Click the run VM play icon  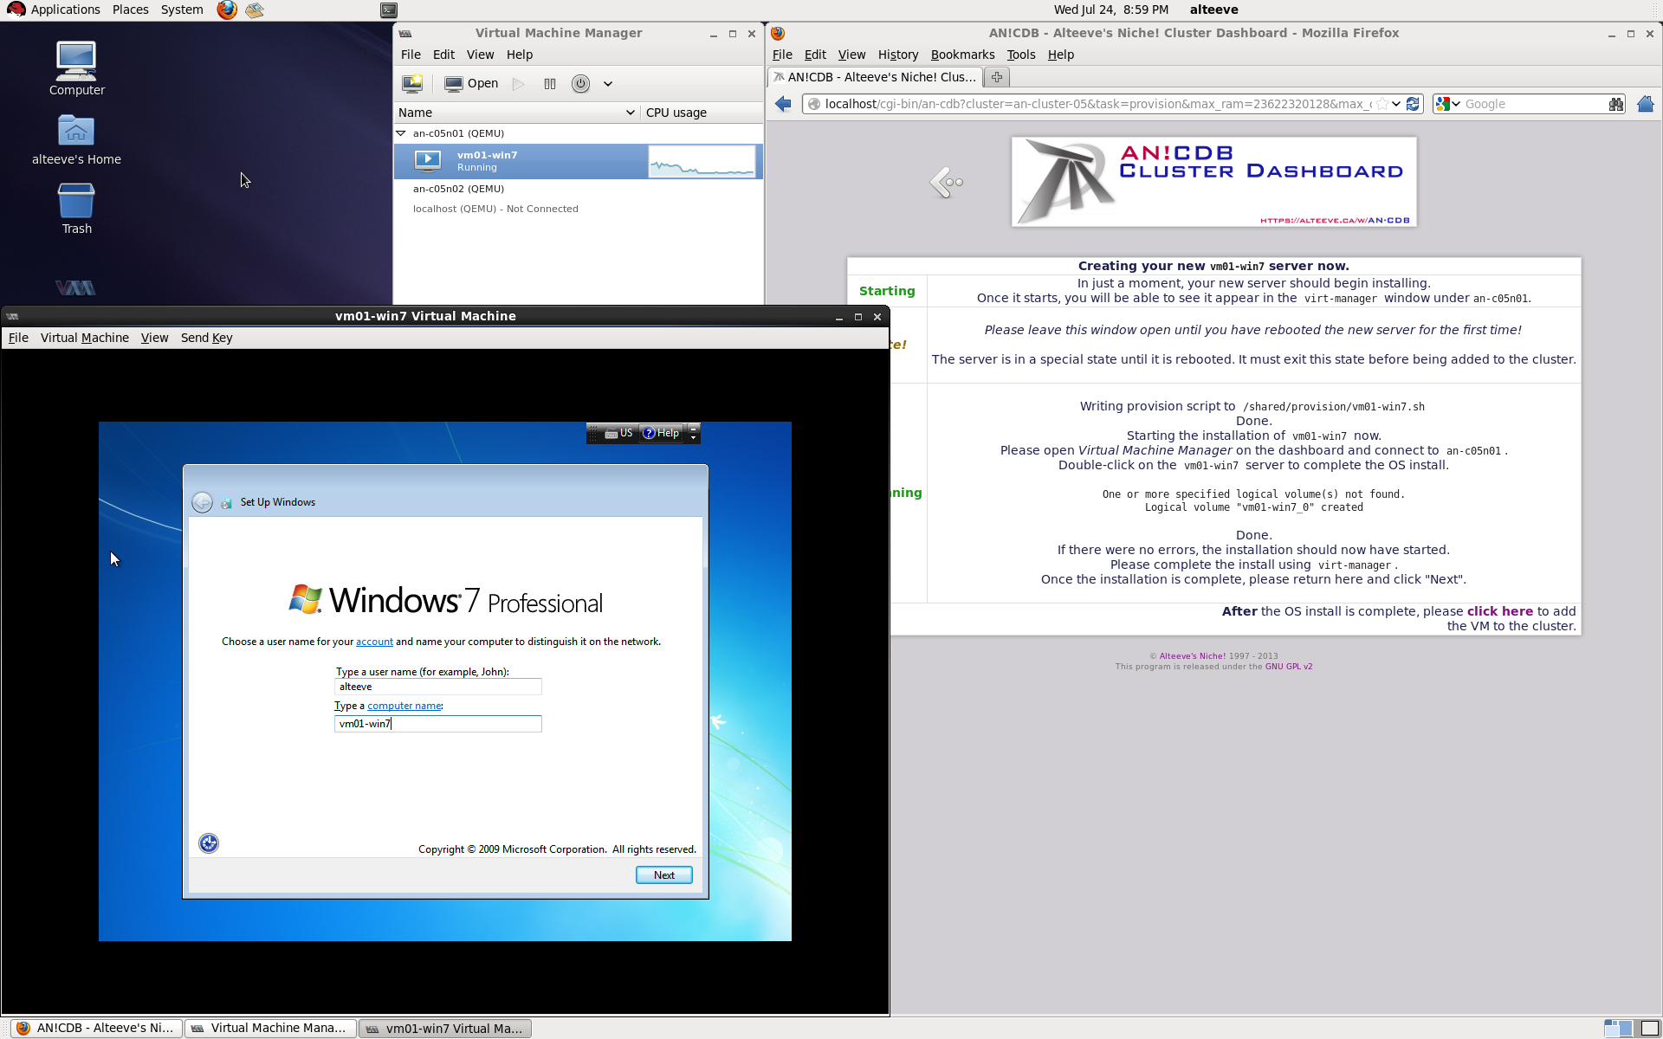tap(518, 84)
